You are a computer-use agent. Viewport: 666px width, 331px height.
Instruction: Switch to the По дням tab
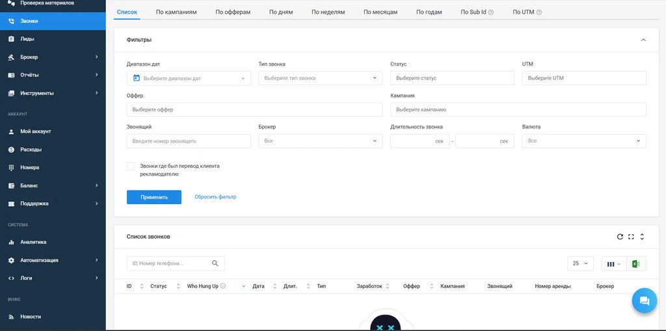[281, 12]
